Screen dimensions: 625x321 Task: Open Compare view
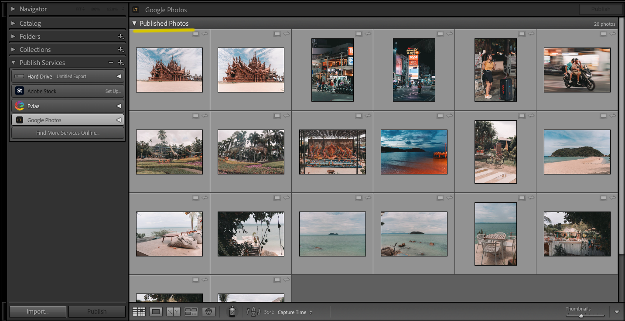tap(174, 311)
